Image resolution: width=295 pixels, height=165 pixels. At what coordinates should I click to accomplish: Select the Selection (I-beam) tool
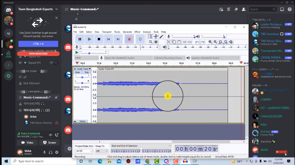[151, 37]
